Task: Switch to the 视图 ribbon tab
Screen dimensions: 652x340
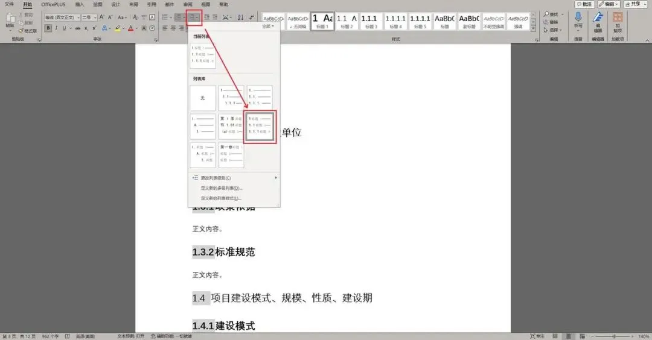Action: coord(206,4)
